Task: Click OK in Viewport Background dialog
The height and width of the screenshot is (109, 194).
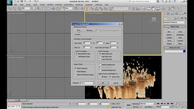Action: (103, 83)
